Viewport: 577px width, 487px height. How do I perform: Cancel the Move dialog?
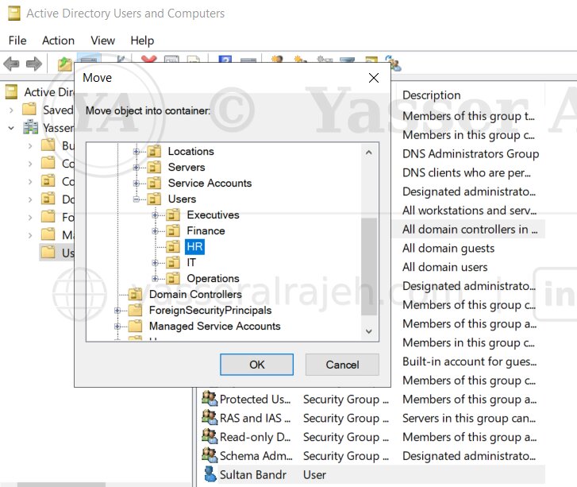click(342, 365)
